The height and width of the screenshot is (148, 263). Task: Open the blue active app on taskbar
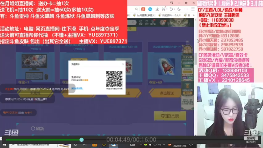pyautogui.click(x=113, y=145)
